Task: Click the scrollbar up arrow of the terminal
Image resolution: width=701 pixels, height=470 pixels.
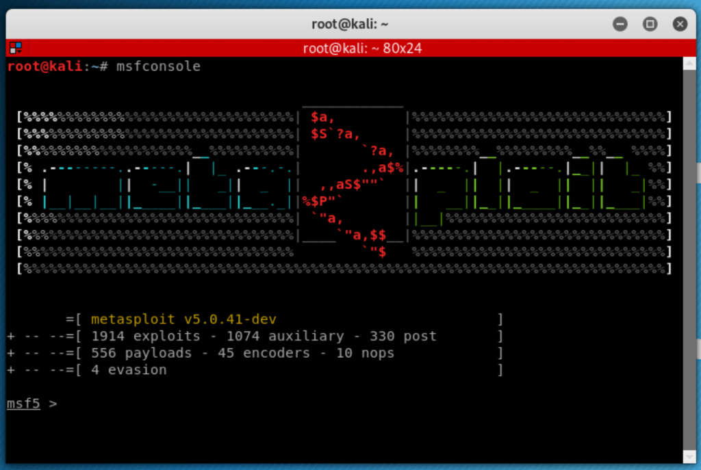Action: point(689,64)
